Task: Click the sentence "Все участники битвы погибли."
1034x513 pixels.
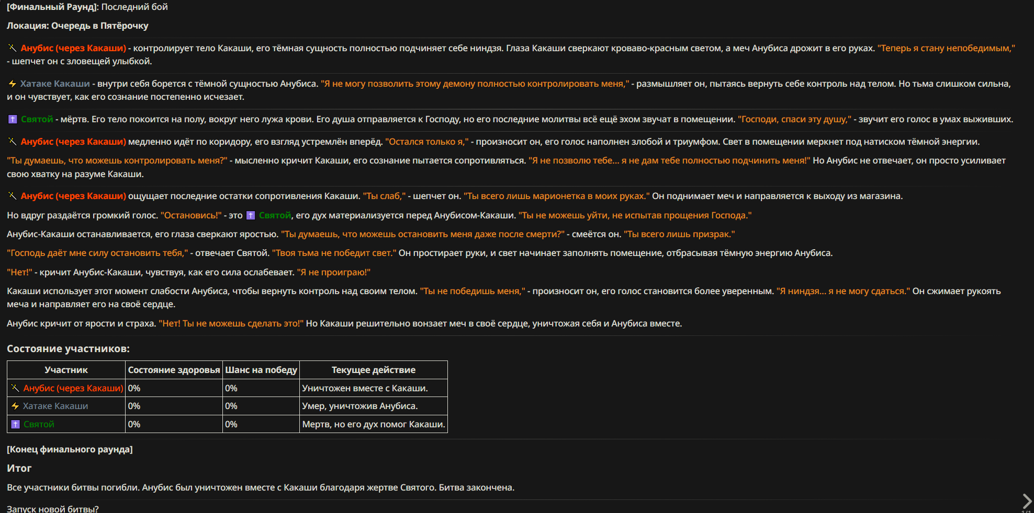Action: tap(73, 487)
